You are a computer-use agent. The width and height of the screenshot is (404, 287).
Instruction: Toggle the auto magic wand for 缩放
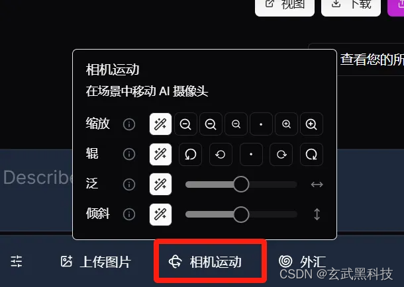(160, 124)
